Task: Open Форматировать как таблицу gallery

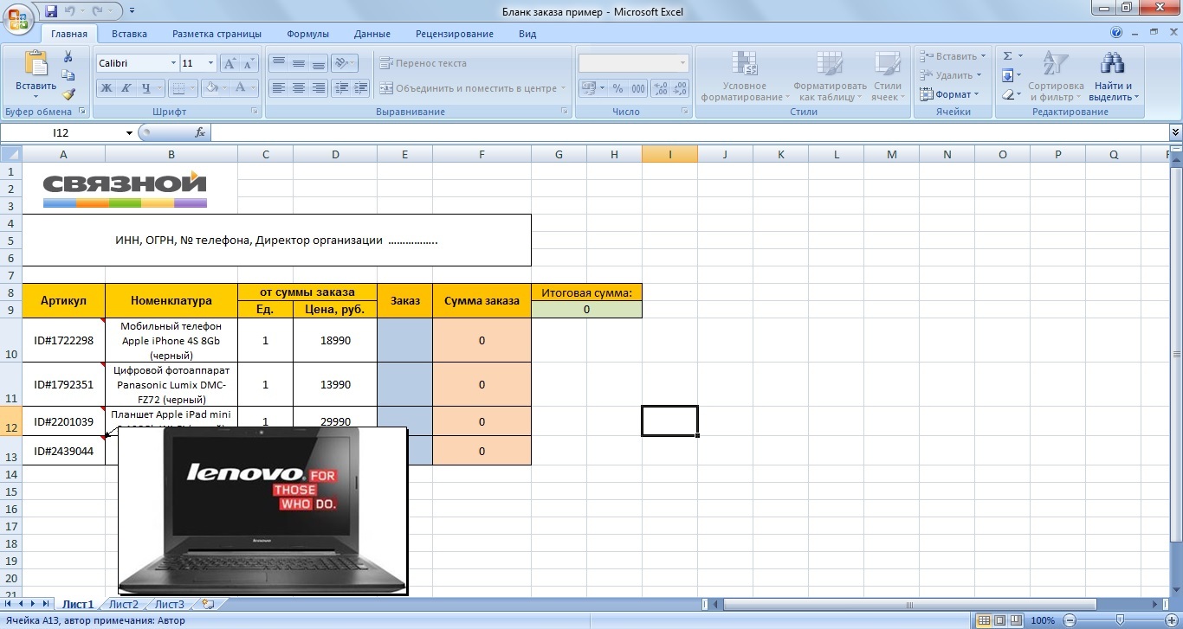Action: 830,76
